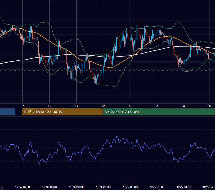The image size is (215, 190).
Task: Click the 18 hour label on chart axis
Action: pyautogui.click(x=50, y=106)
